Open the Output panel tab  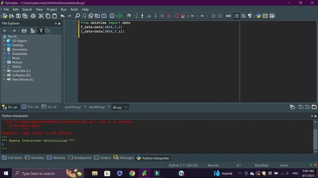coord(102,158)
